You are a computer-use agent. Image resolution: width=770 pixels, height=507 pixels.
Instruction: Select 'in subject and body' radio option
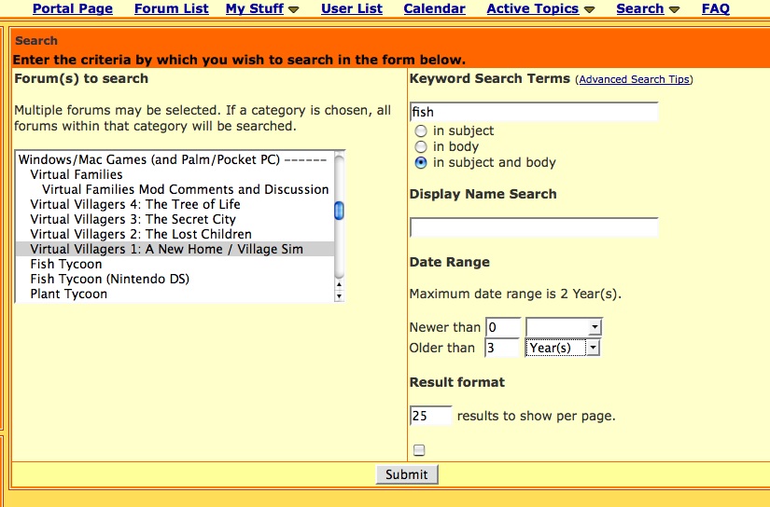click(421, 162)
